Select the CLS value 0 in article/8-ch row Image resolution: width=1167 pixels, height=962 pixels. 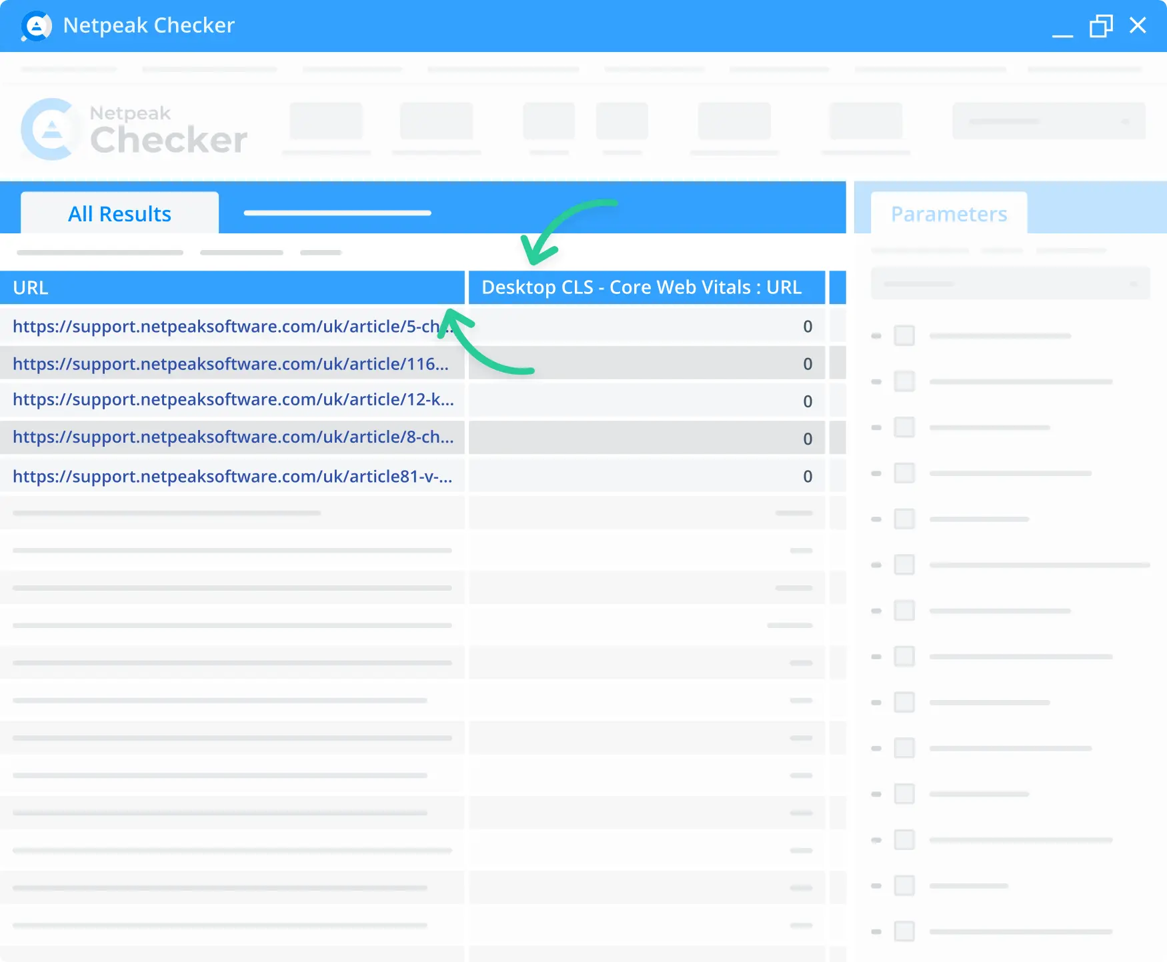point(808,438)
